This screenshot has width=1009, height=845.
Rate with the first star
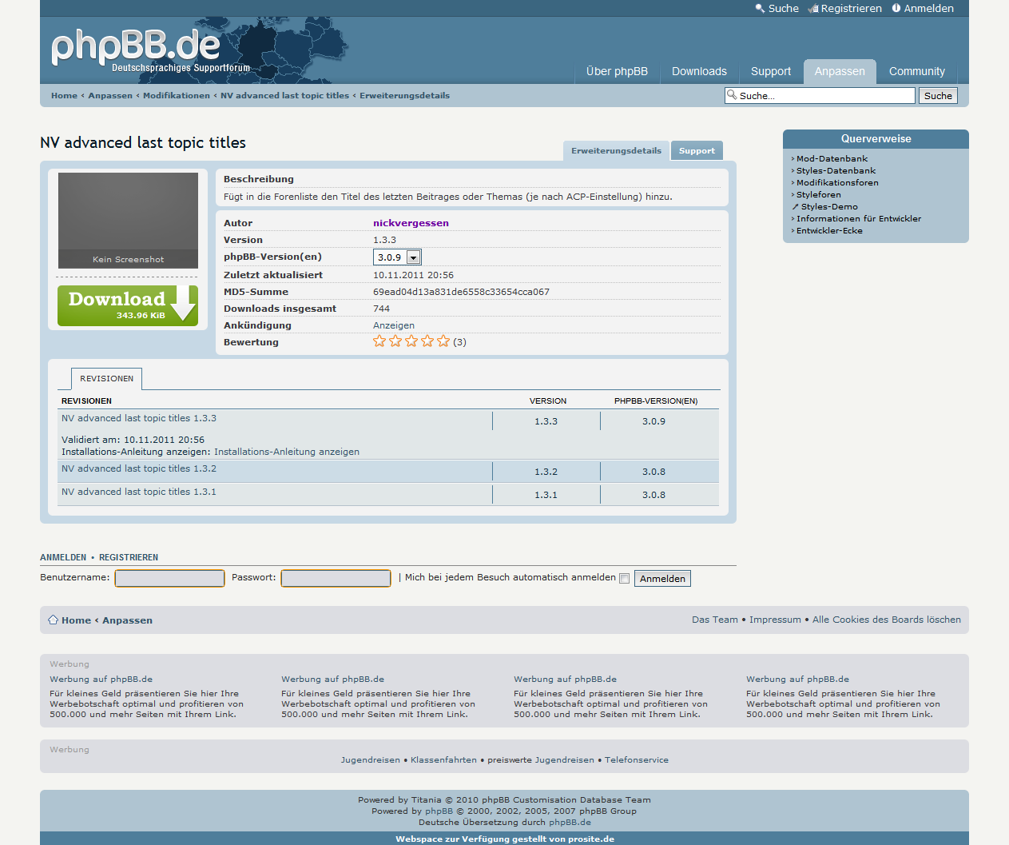[x=379, y=341]
